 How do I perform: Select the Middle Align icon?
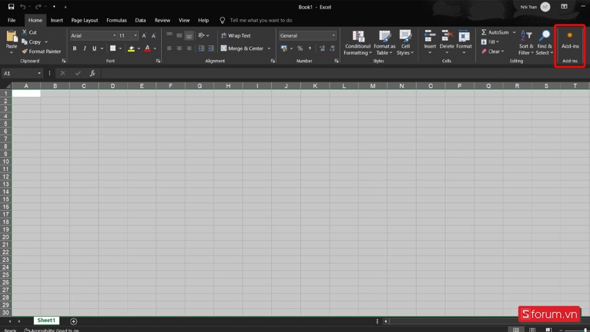[179, 35]
